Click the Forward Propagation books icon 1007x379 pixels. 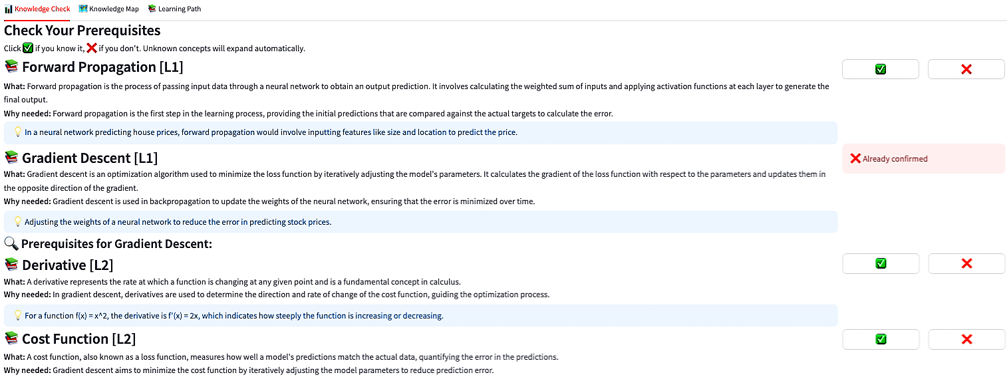[11, 67]
